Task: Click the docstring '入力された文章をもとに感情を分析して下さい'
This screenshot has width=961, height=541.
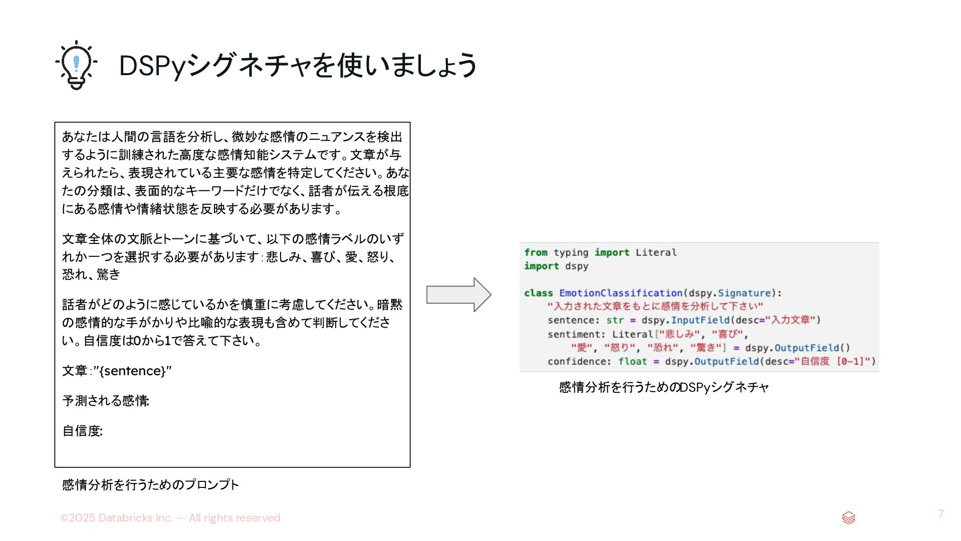Action: click(655, 306)
